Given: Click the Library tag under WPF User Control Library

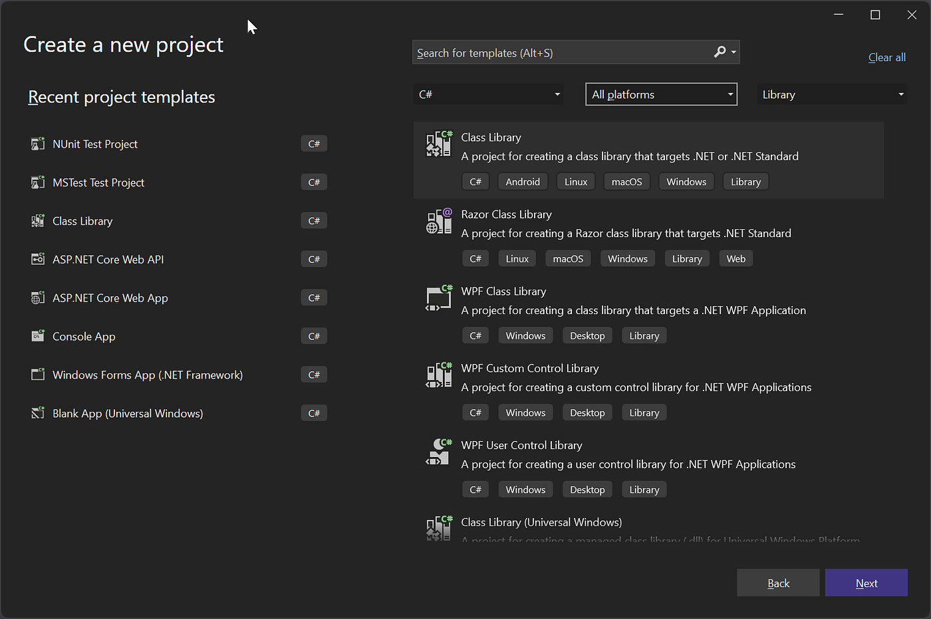Looking at the screenshot, I should 644,489.
